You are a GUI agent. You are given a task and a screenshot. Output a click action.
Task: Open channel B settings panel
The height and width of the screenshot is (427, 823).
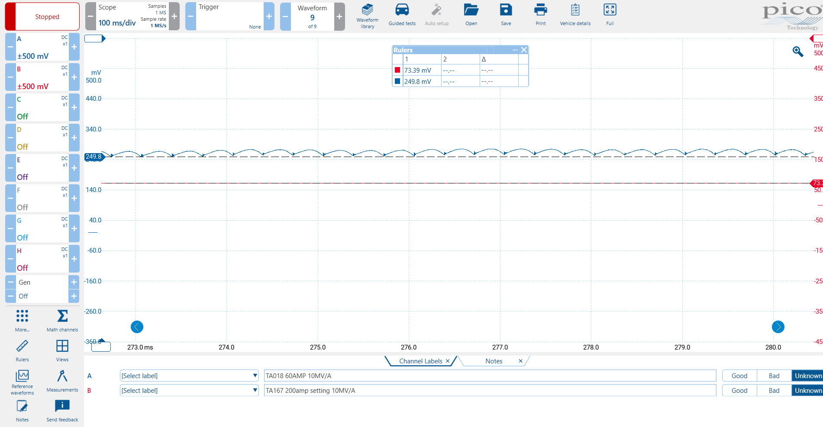(x=42, y=77)
